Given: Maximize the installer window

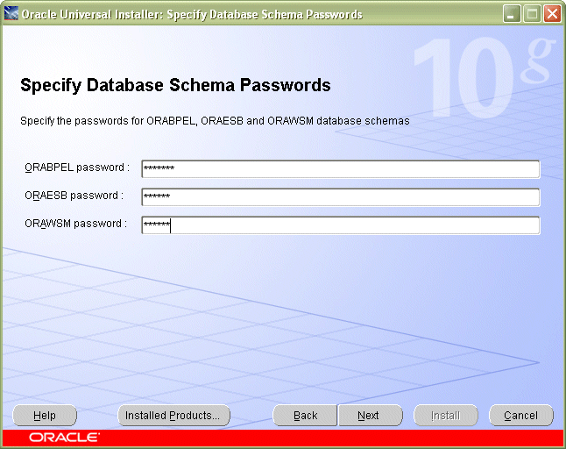Looking at the screenshot, I should [x=532, y=14].
